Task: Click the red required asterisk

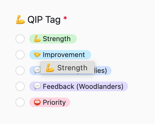Action: (65, 18)
